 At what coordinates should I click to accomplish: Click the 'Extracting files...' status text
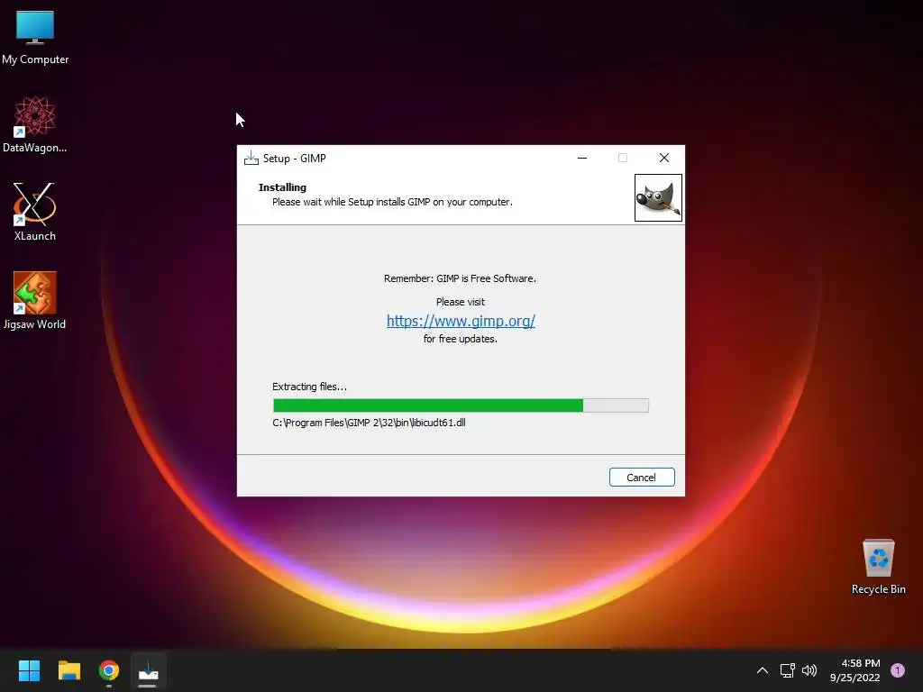(x=310, y=387)
